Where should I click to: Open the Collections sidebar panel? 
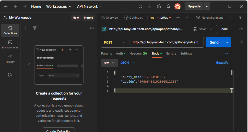click(x=10, y=30)
